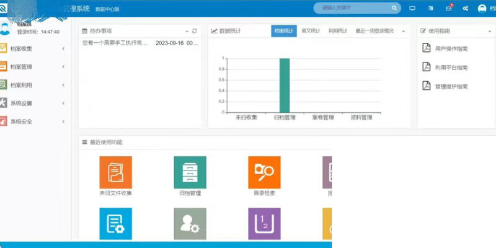Click the green 归档管理 bar in chart
The width and height of the screenshot is (496, 248).
(285, 86)
